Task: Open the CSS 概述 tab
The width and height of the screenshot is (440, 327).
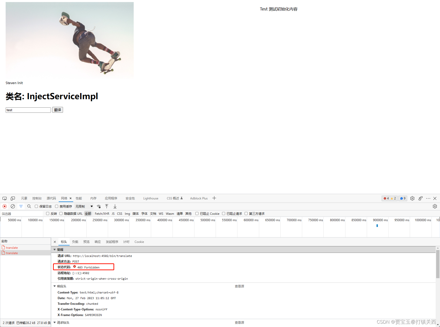Action: pyautogui.click(x=175, y=198)
